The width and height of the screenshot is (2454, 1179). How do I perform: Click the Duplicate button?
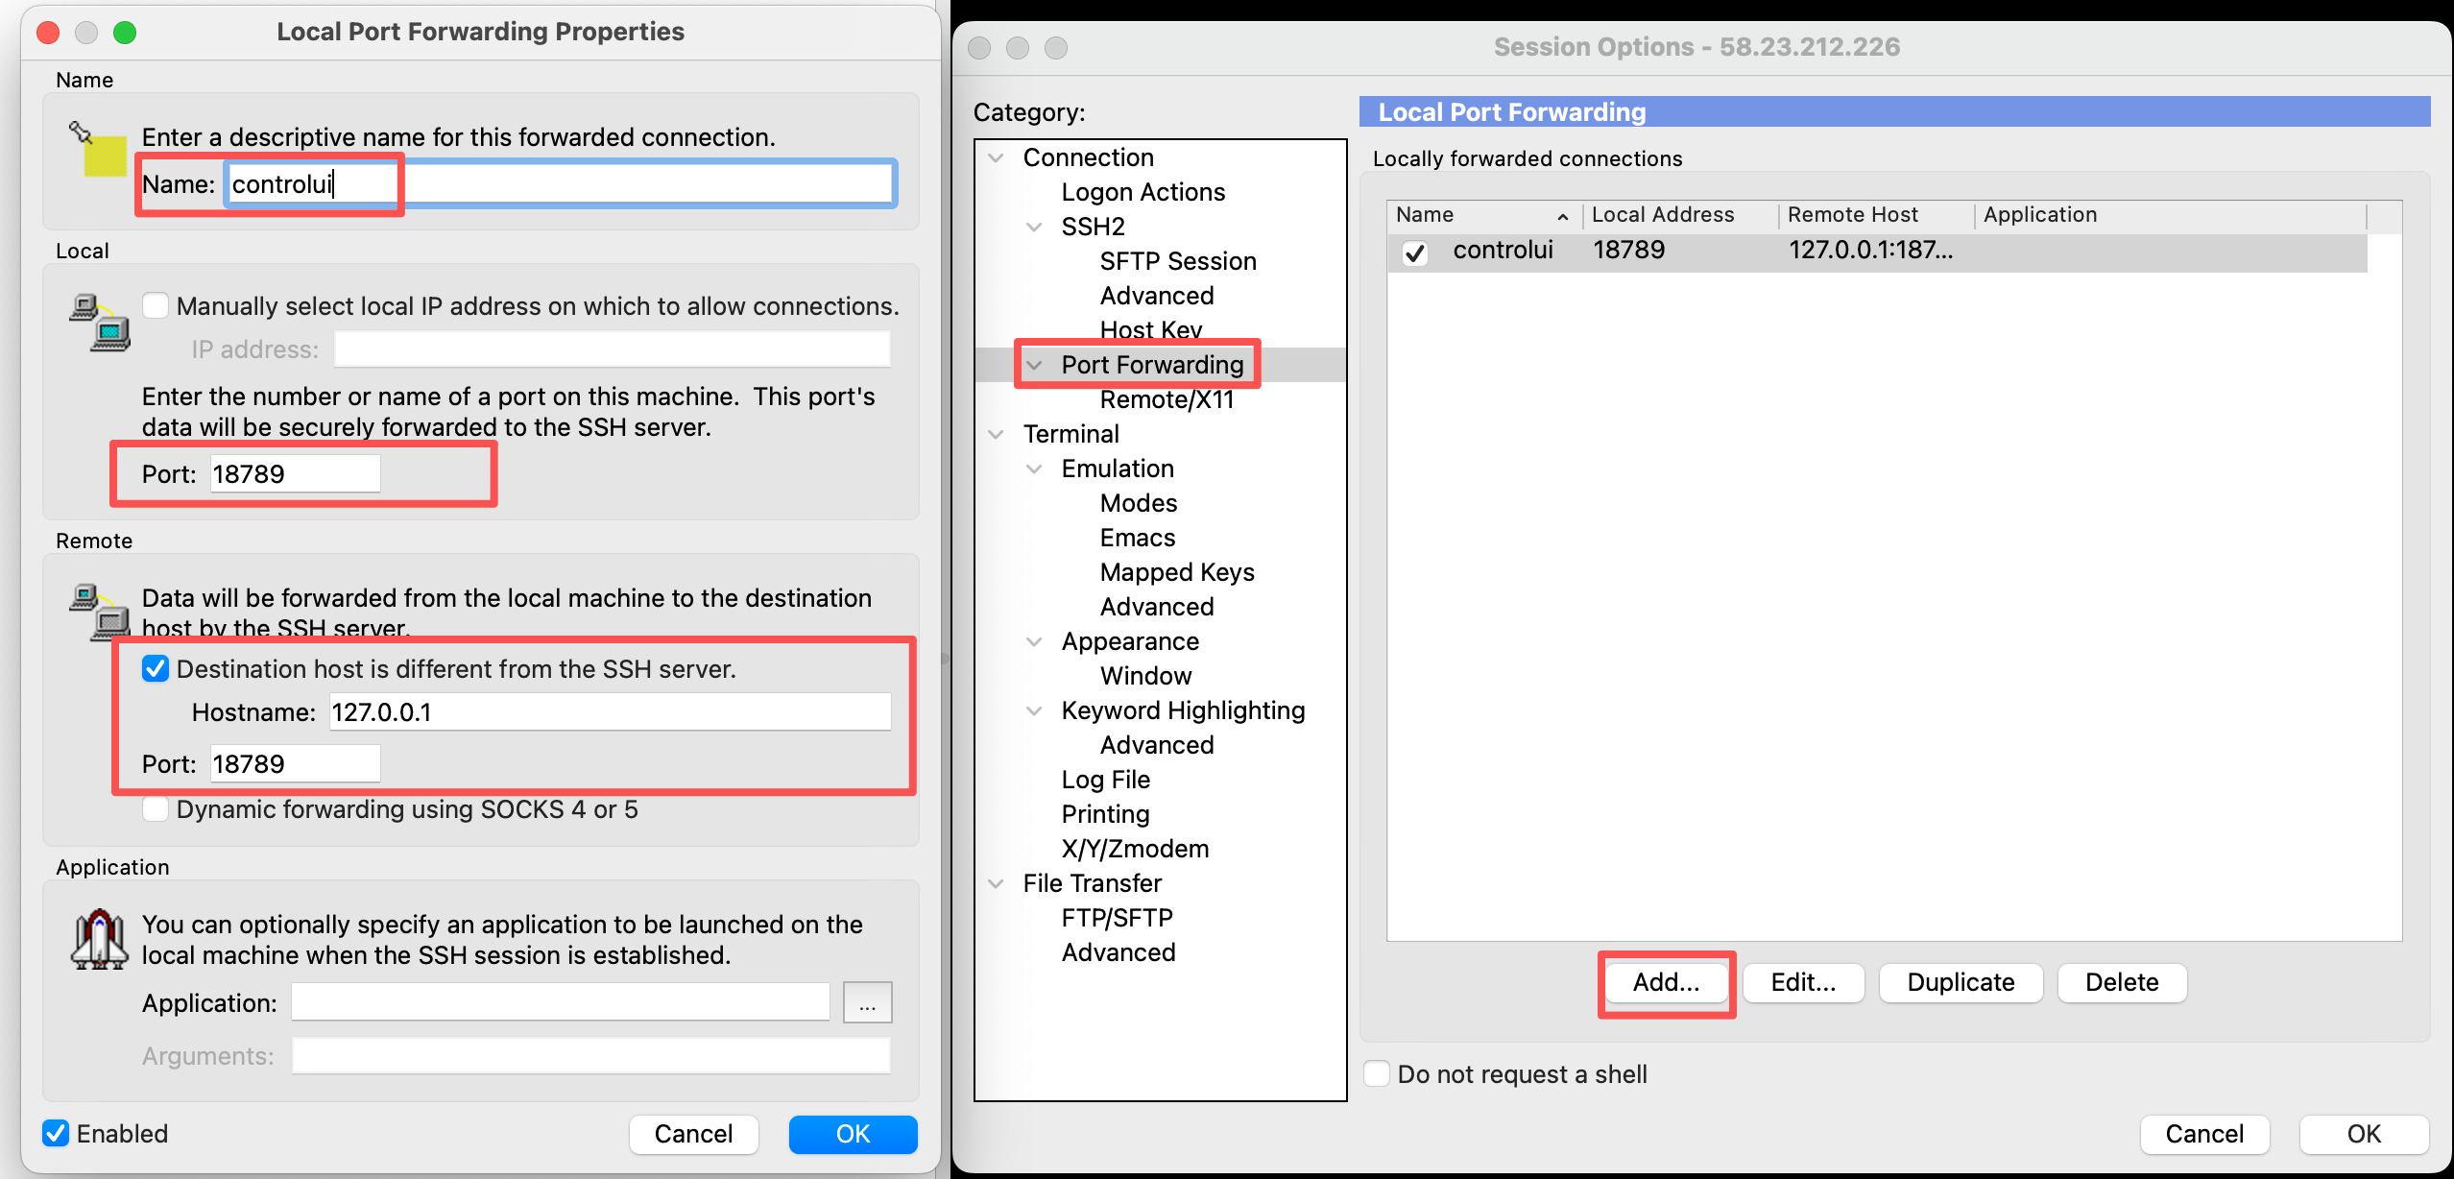click(x=1960, y=982)
